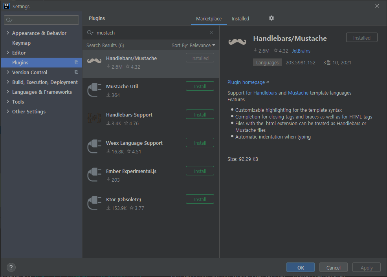Install the Mustache Util plugin
The width and height of the screenshot is (387, 277).
tap(200, 86)
